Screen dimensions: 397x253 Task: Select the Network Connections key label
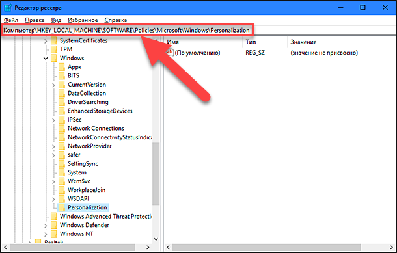96,129
